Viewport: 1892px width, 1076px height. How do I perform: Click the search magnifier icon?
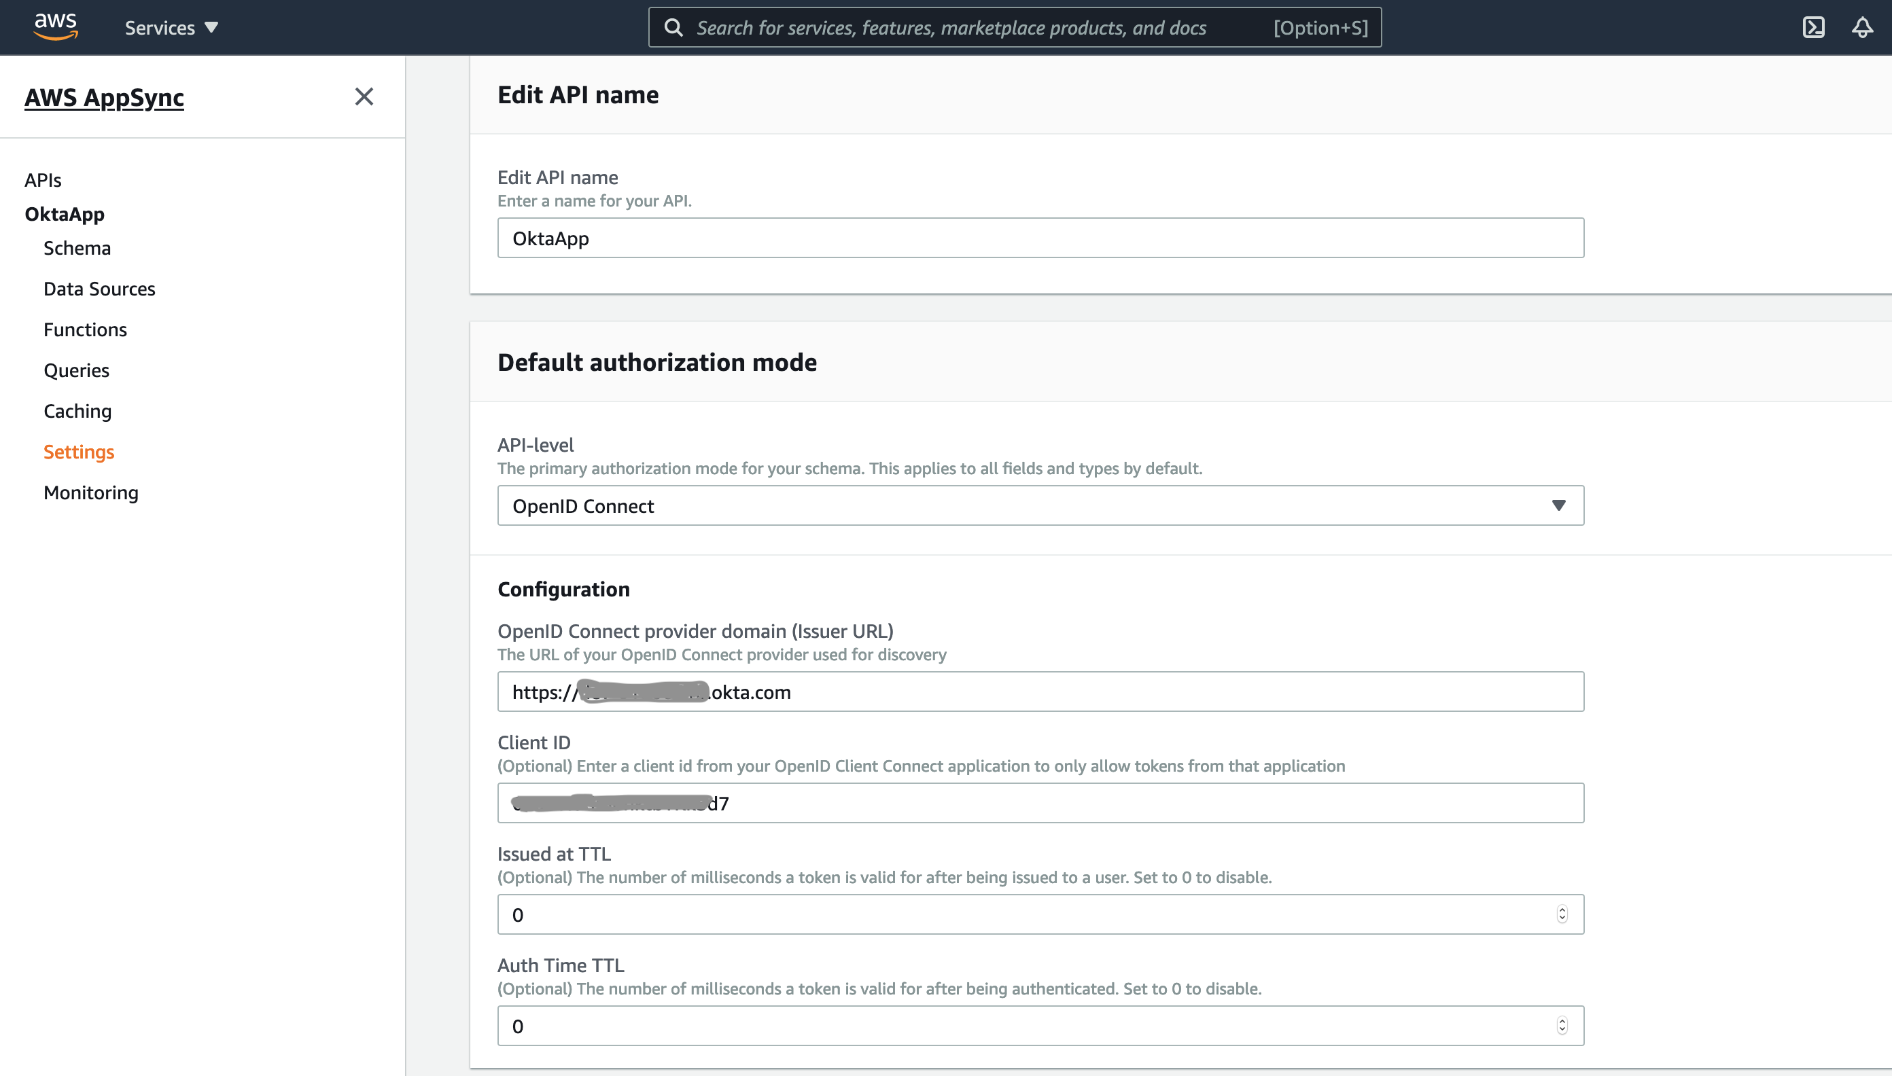[673, 27]
